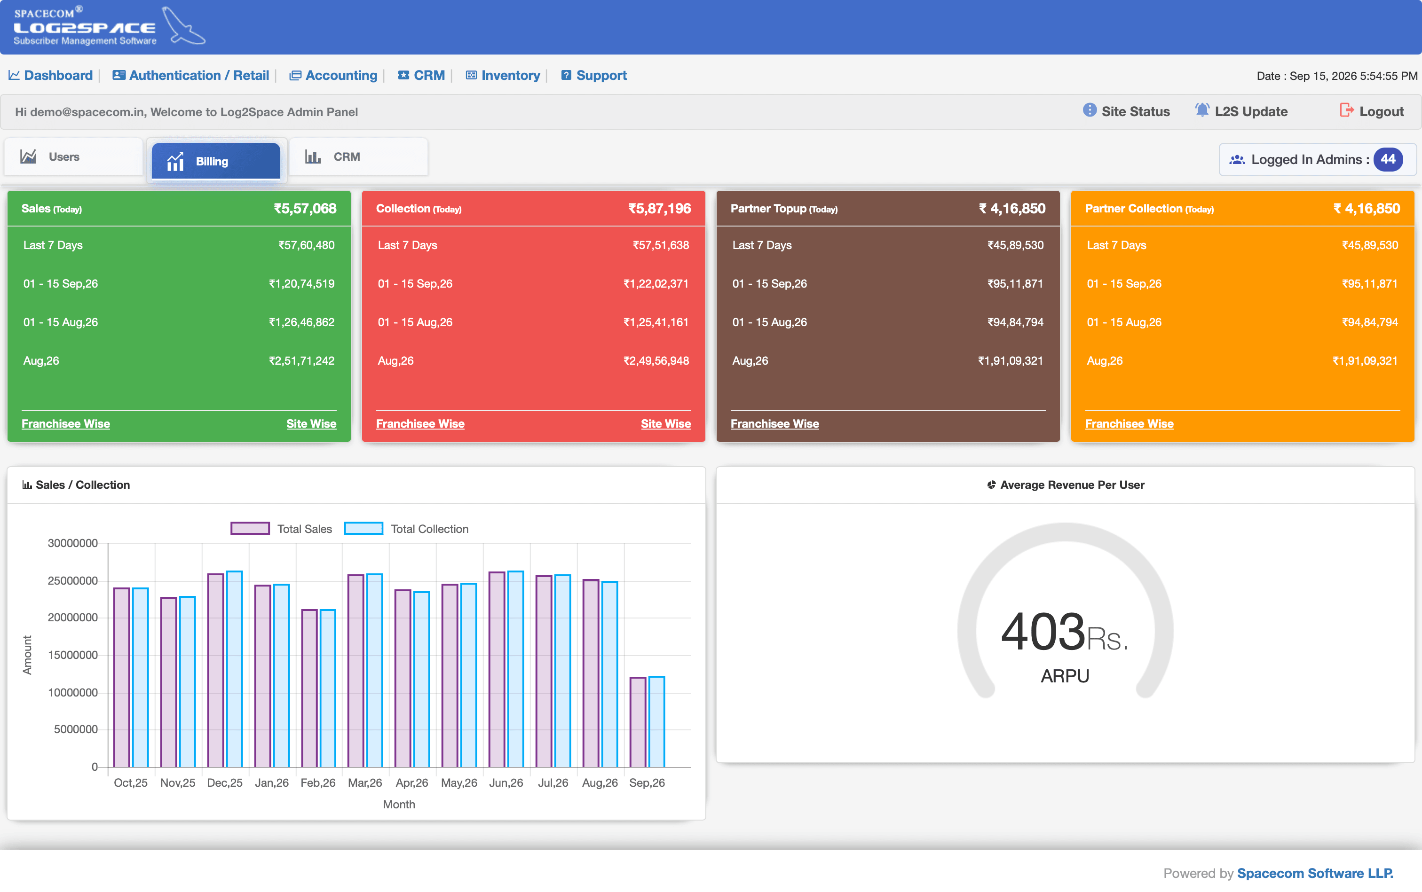The height and width of the screenshot is (892, 1422).
Task: Click the Logged In Admins people icon
Action: click(x=1237, y=160)
